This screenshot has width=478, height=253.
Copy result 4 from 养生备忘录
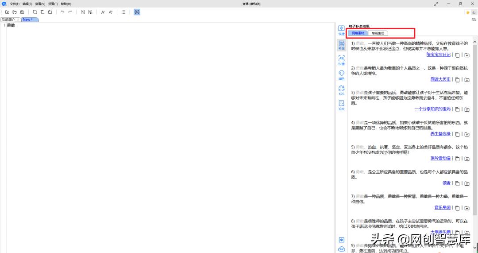coord(457,134)
